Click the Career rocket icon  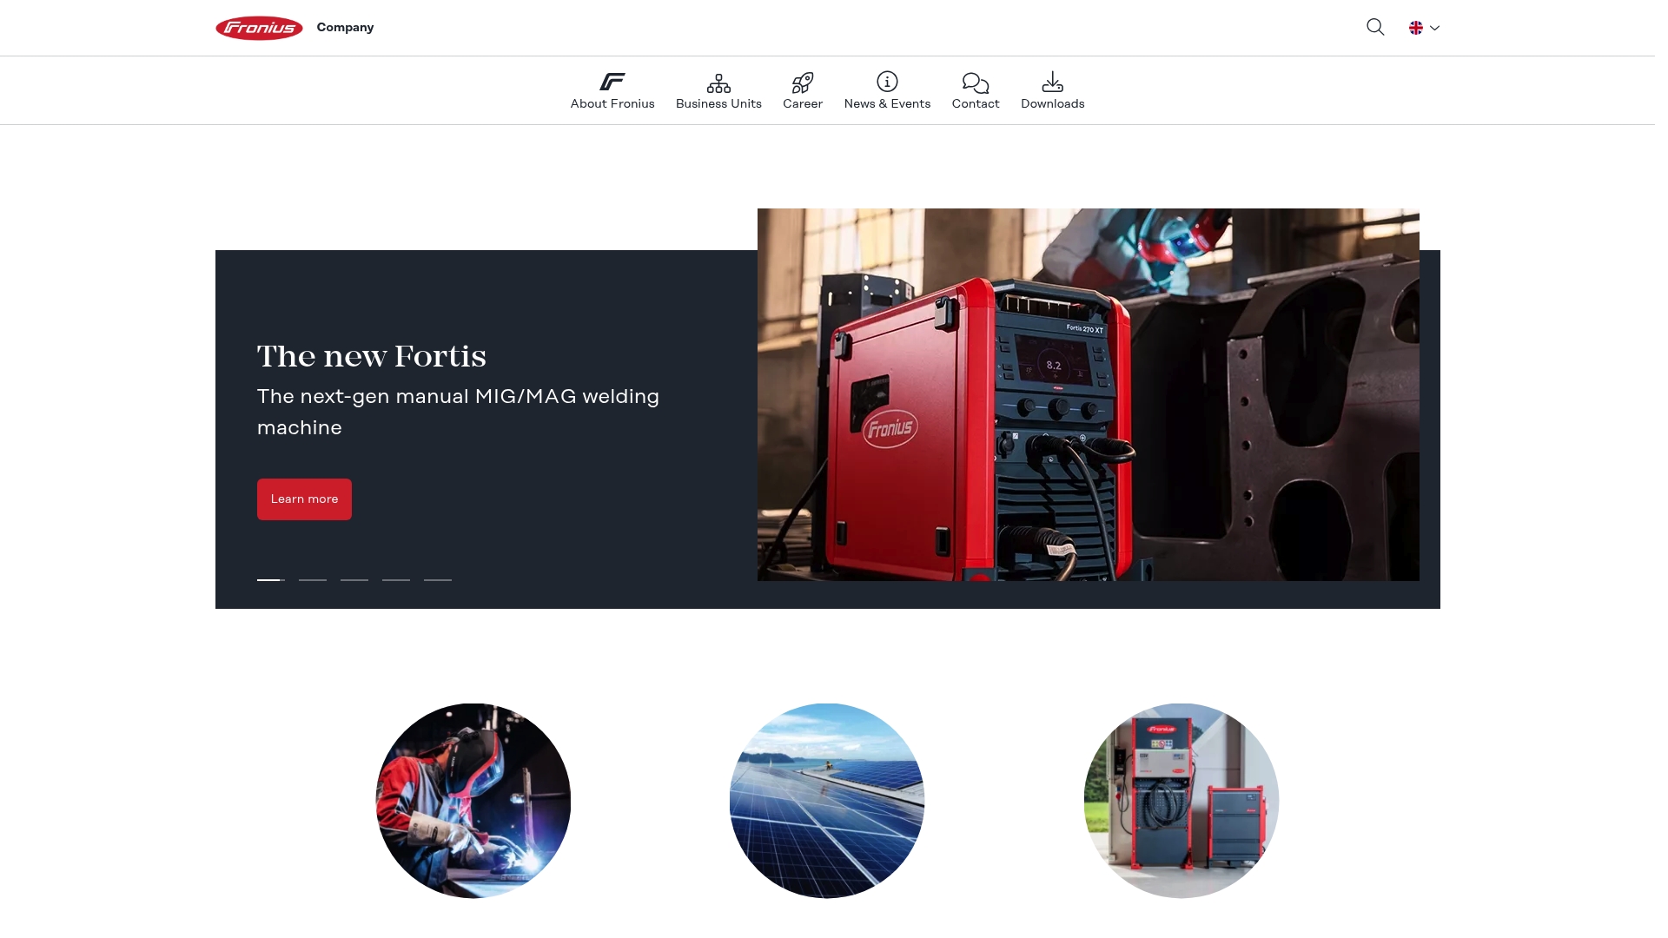803,83
